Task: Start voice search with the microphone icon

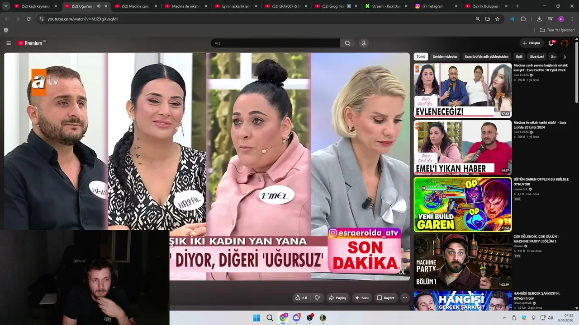Action: [x=364, y=43]
